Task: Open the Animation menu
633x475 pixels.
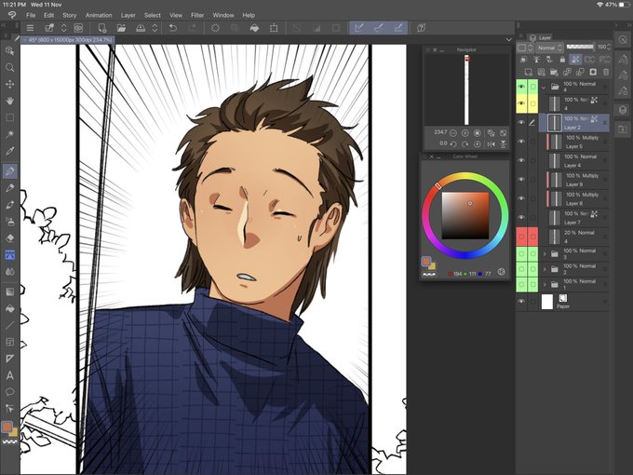Action: pos(99,15)
